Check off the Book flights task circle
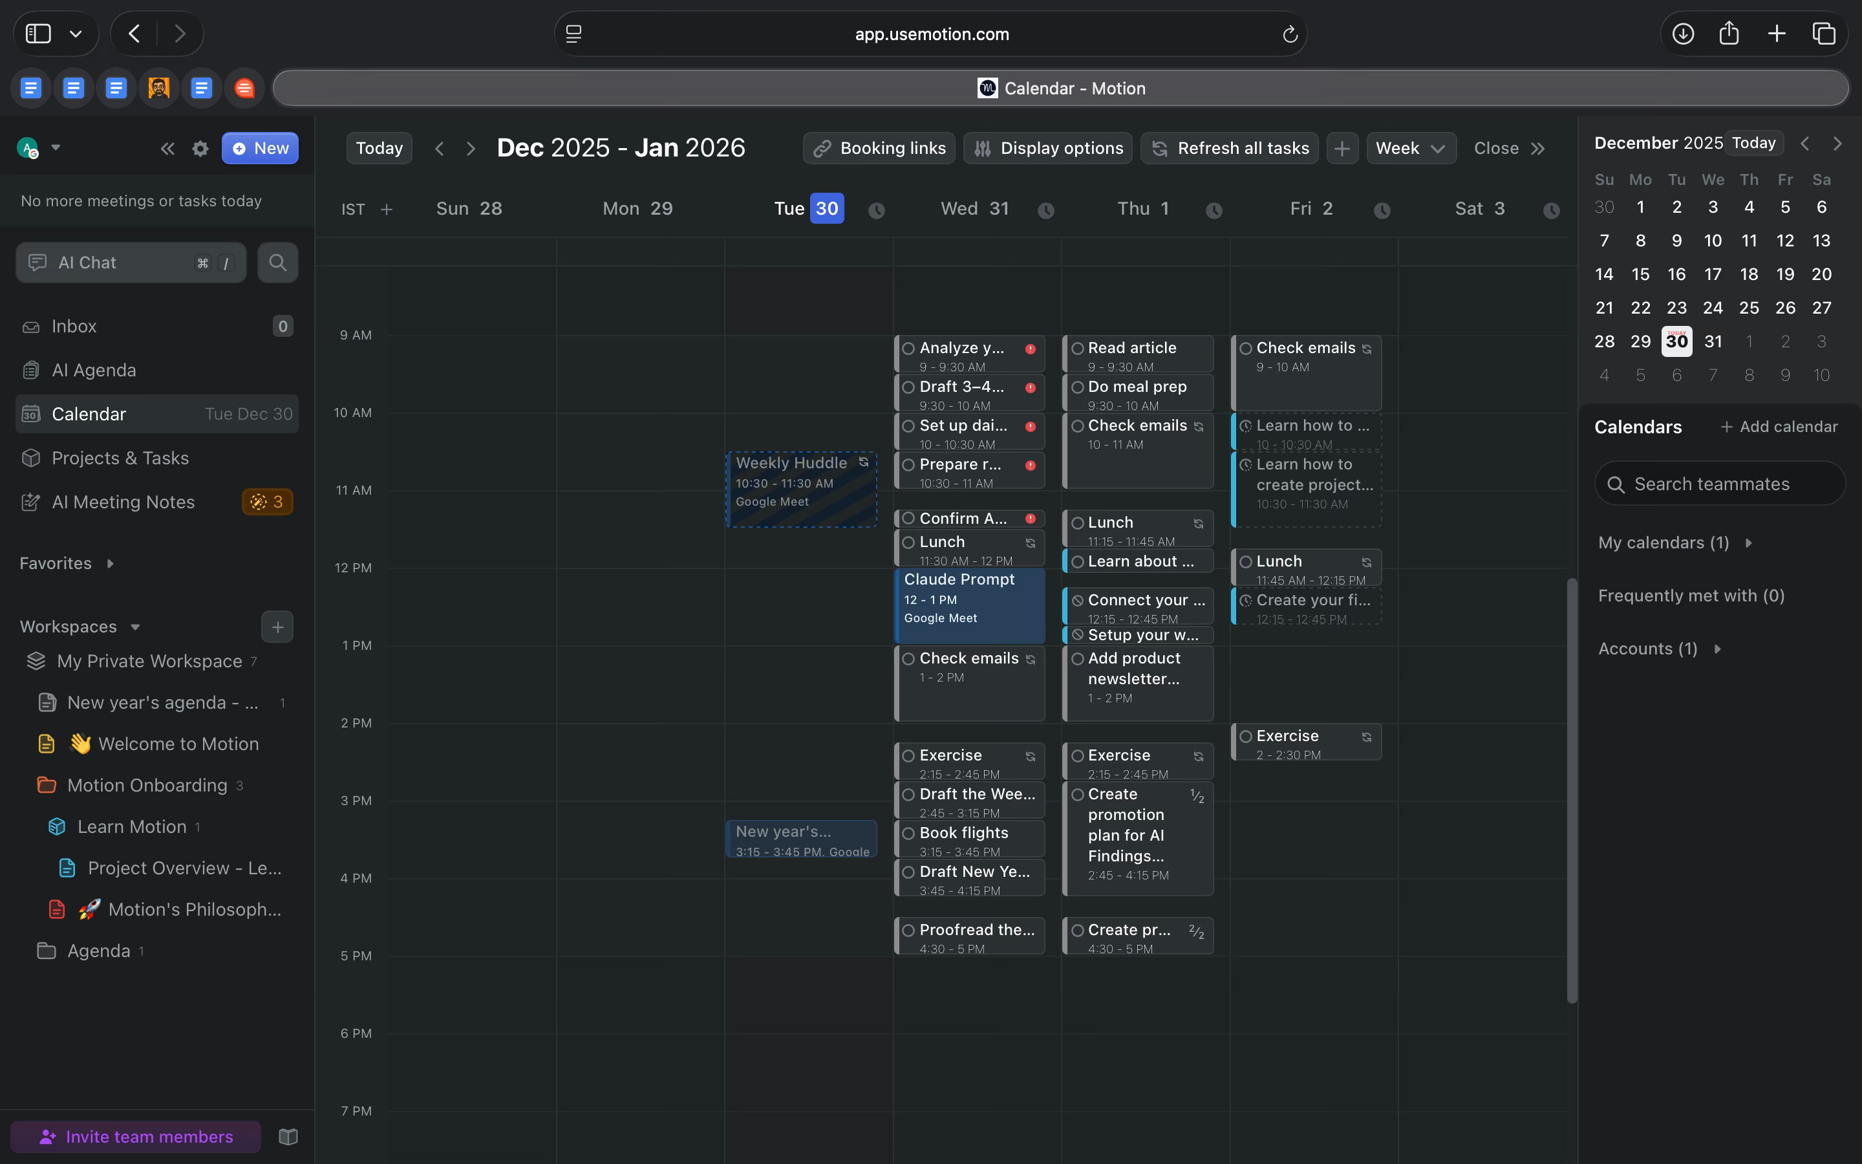 [x=908, y=834]
